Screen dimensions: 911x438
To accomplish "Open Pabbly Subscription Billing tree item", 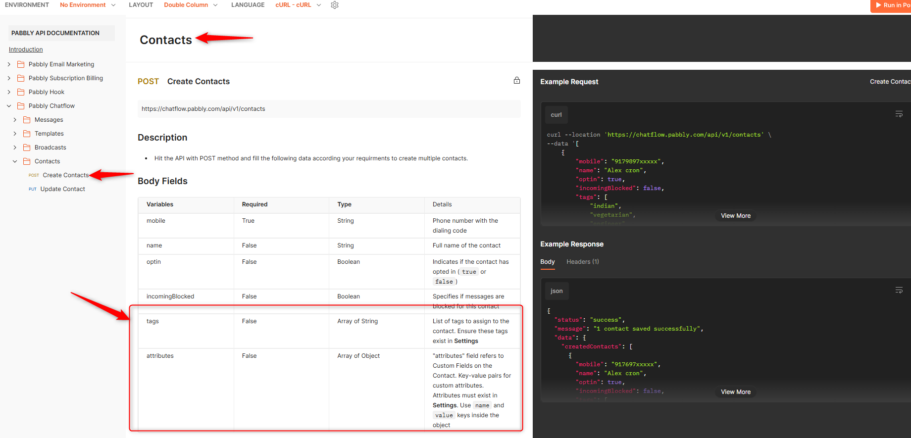I will (66, 78).
